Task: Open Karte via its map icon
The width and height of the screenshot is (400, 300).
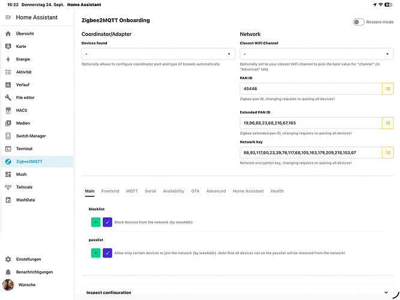Action: (x=8, y=46)
